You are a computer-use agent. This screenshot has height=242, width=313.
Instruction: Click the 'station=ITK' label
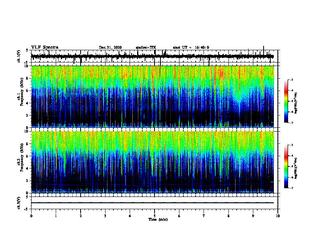pos(146,47)
